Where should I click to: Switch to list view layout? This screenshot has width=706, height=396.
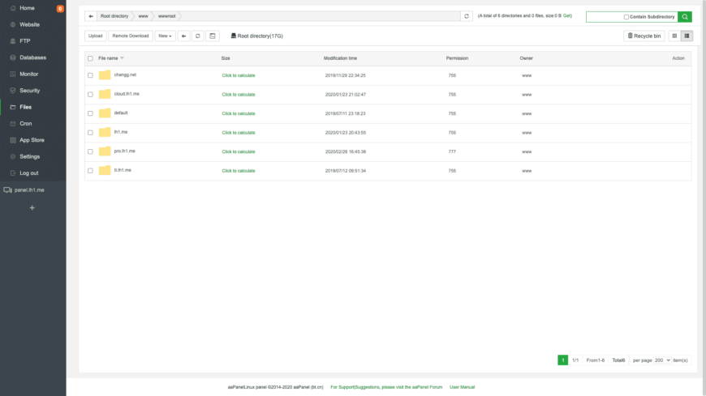coord(687,36)
